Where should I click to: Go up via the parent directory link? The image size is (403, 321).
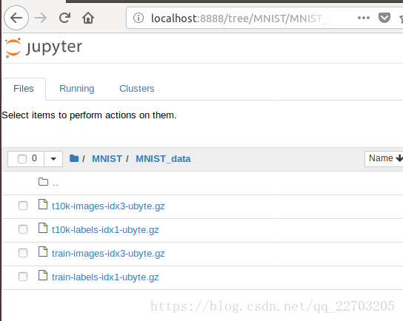(56, 183)
